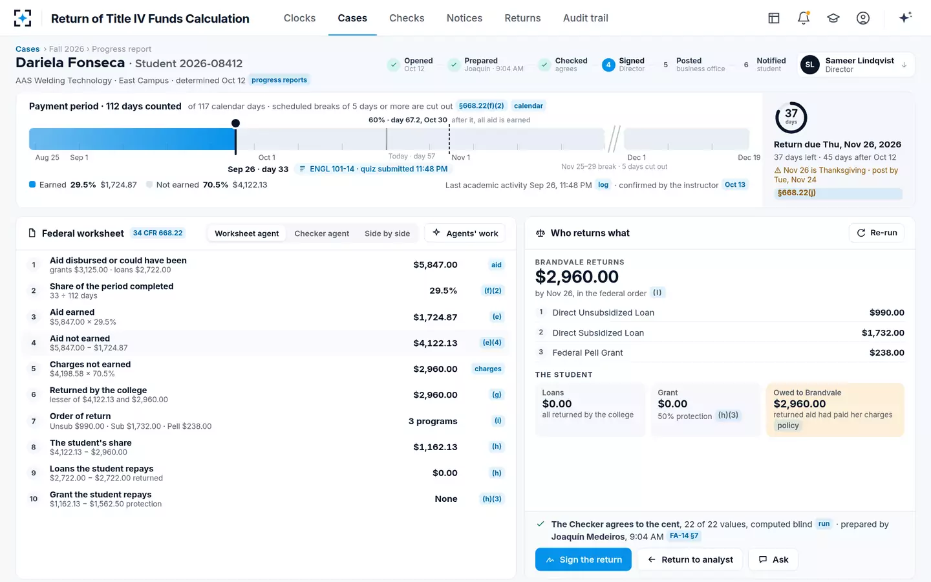Click Return to analyst
931x582 pixels.
pos(690,559)
